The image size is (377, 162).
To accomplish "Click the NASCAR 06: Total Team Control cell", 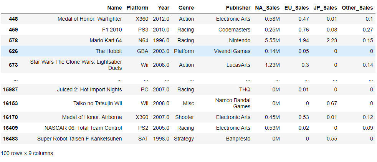I will click(x=83, y=128).
